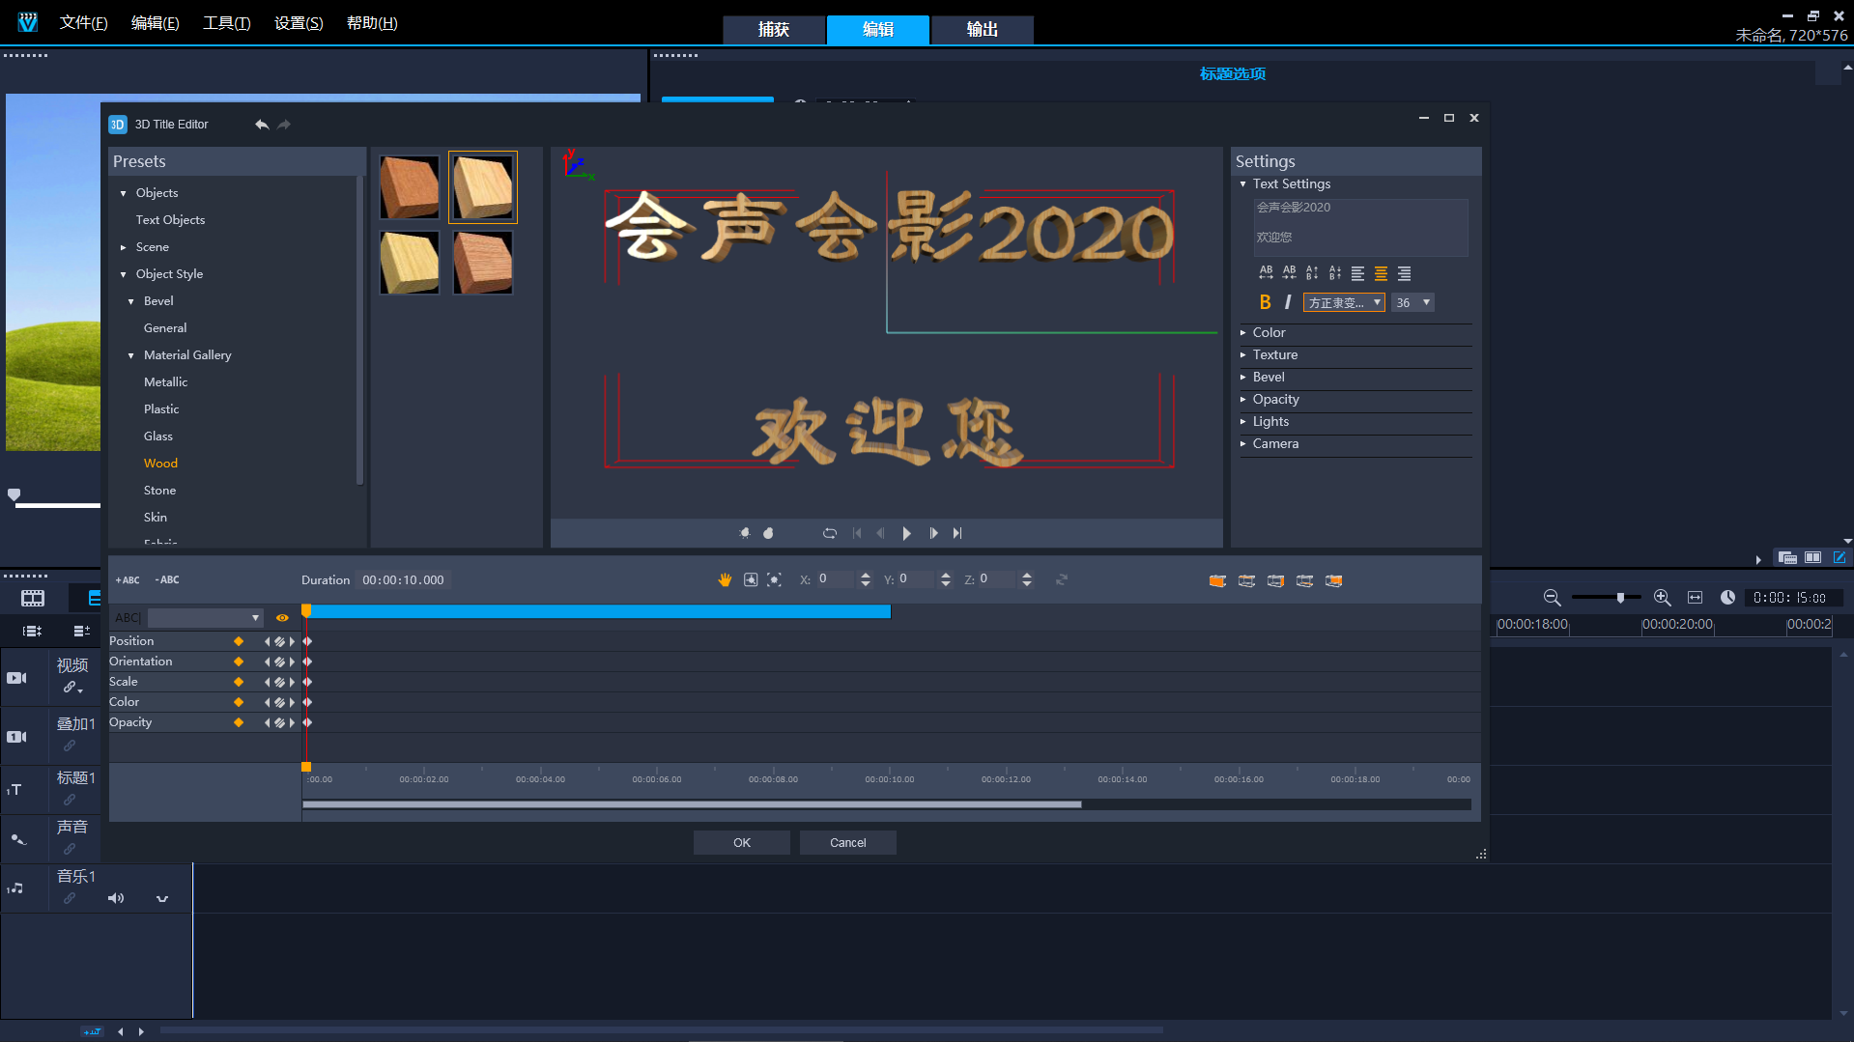Select Stone material preset
The width and height of the screenshot is (1854, 1042).
(160, 491)
